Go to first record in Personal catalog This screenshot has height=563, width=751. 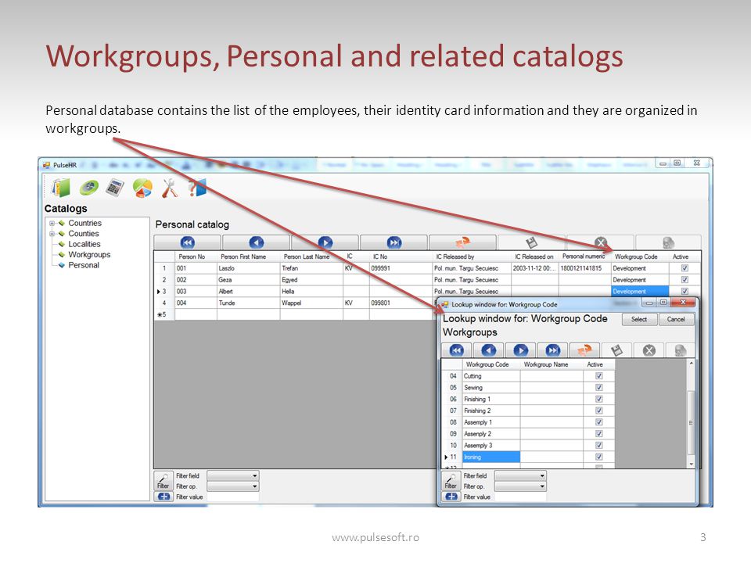point(187,242)
